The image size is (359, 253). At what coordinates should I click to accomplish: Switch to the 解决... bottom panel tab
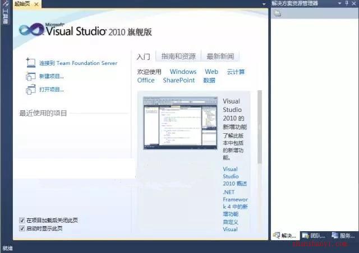(x=285, y=236)
